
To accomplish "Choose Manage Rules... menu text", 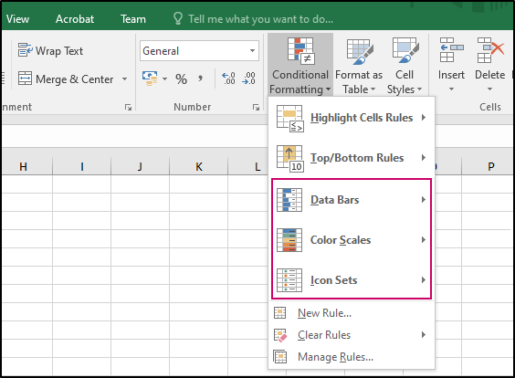I will [335, 357].
